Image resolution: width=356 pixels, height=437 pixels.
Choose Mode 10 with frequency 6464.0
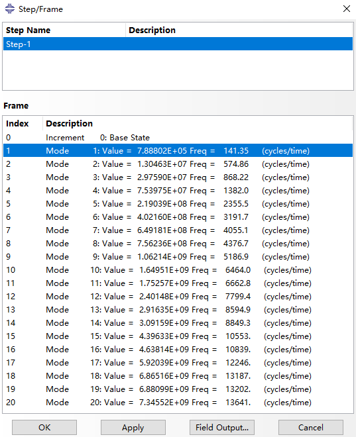pyautogui.click(x=178, y=269)
